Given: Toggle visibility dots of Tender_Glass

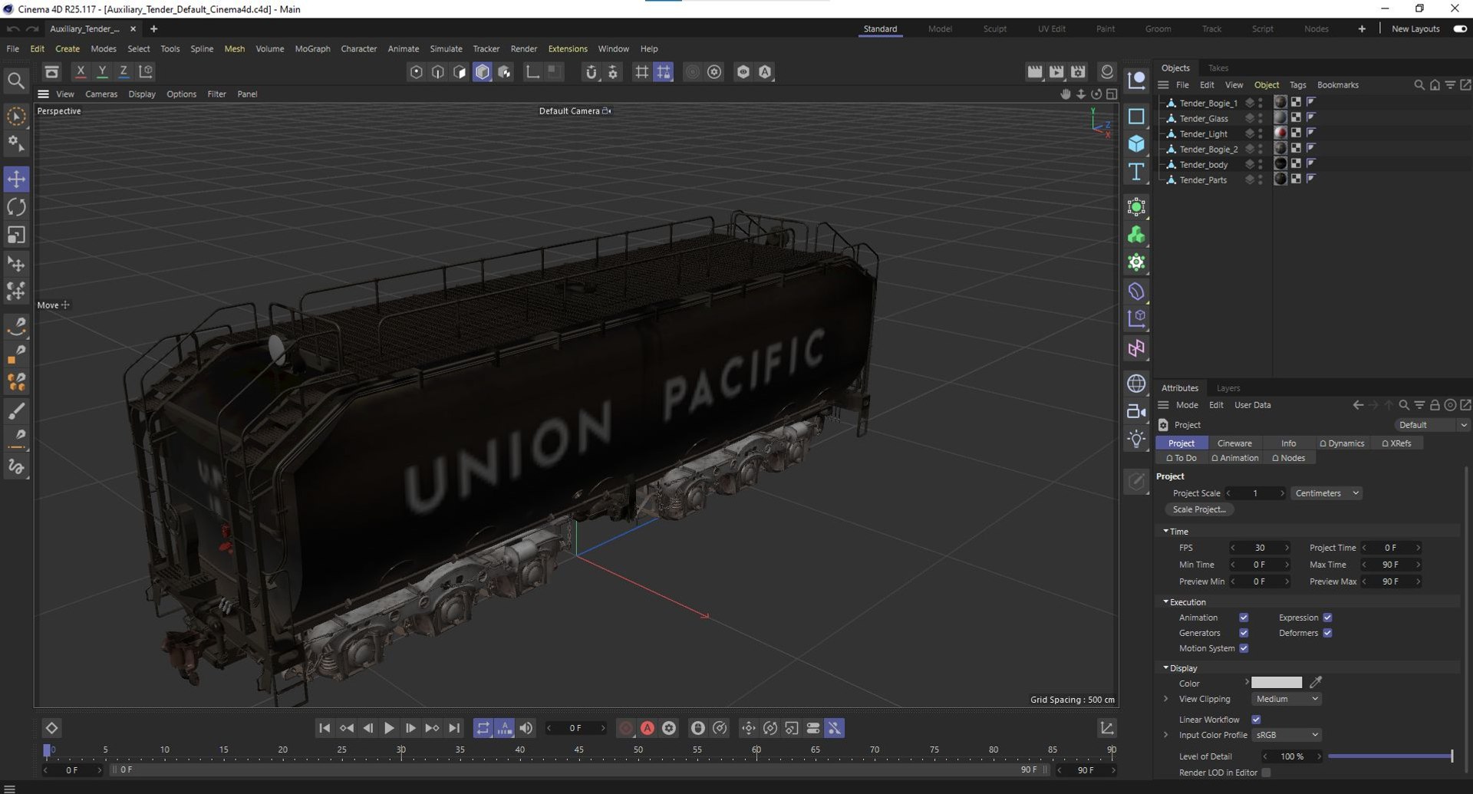Looking at the screenshot, I should [x=1260, y=118].
